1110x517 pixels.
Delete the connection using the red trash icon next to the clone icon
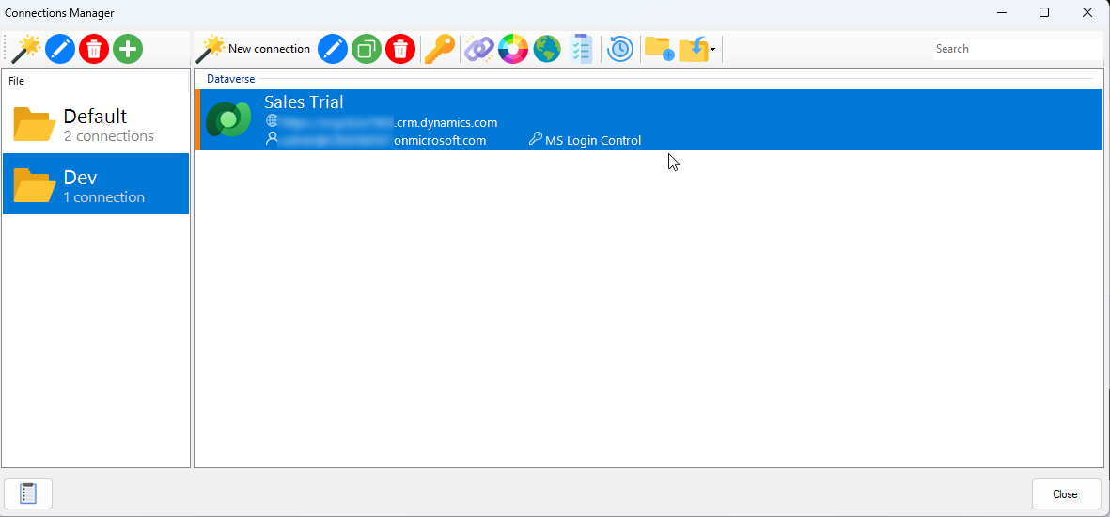(x=400, y=49)
